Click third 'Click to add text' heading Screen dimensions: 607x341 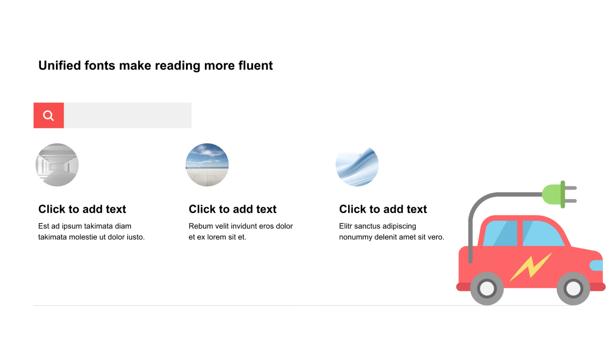click(x=383, y=209)
